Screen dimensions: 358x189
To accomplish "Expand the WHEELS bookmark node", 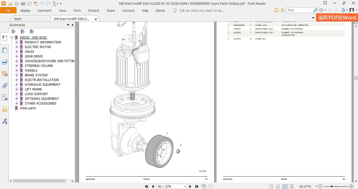I will click(x=17, y=70).
